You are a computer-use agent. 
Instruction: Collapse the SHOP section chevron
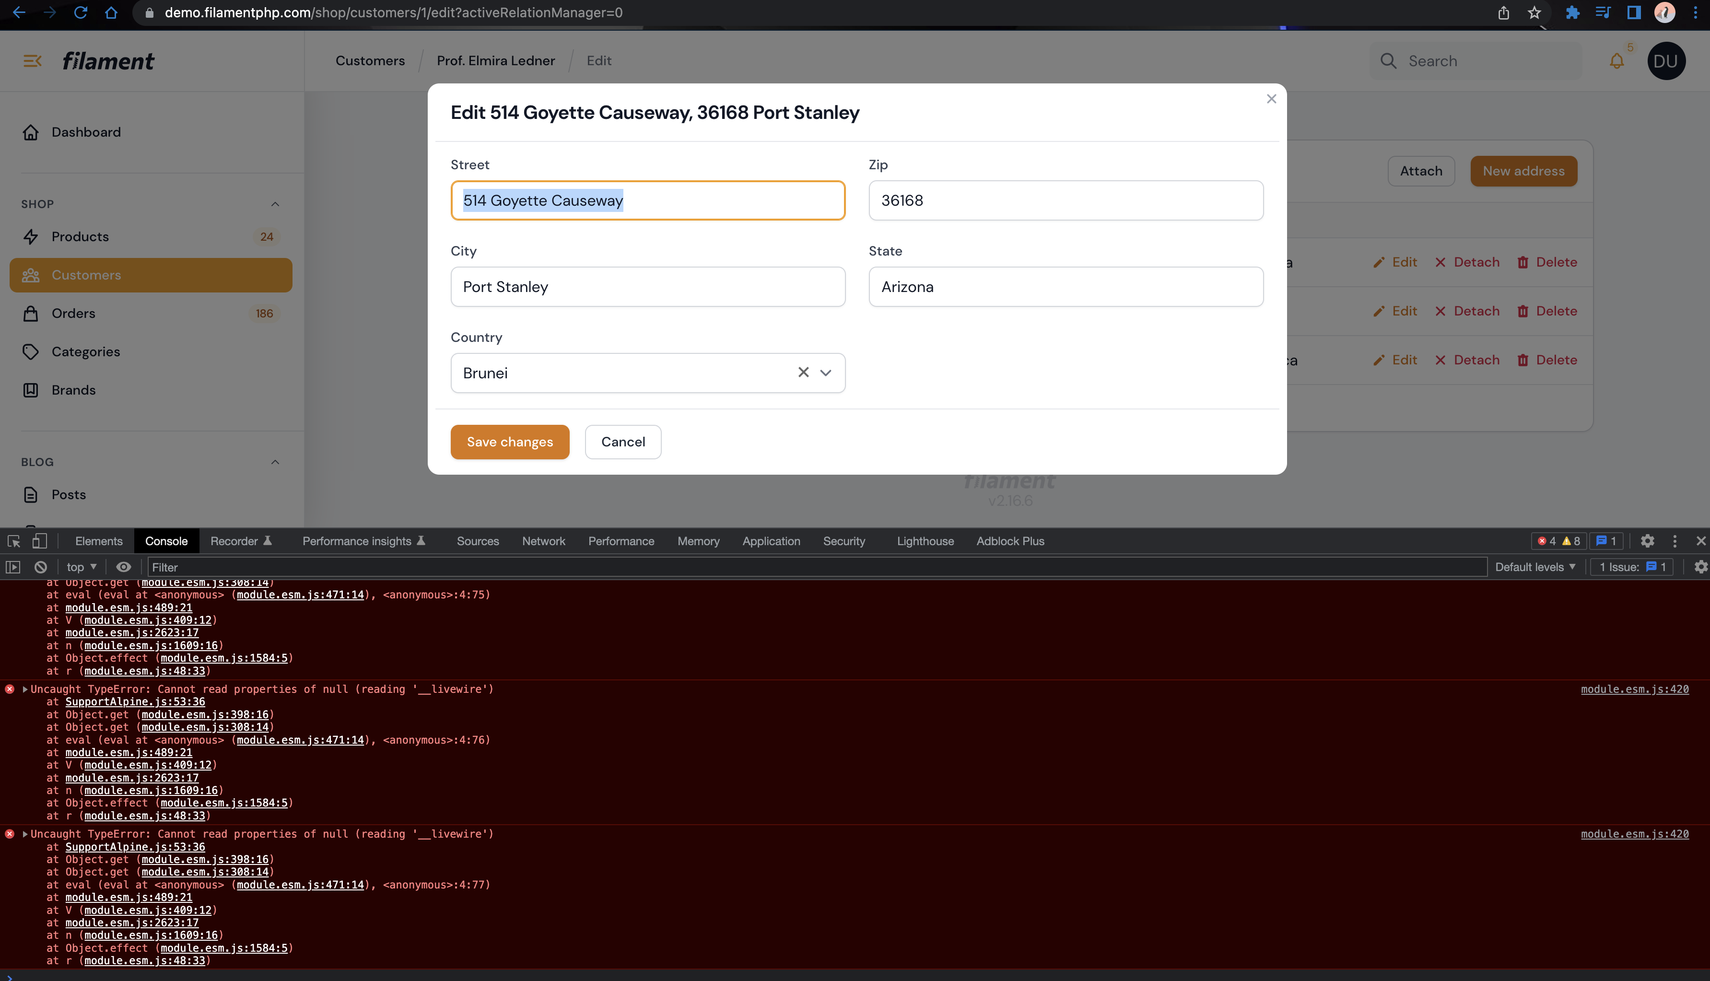(x=275, y=203)
